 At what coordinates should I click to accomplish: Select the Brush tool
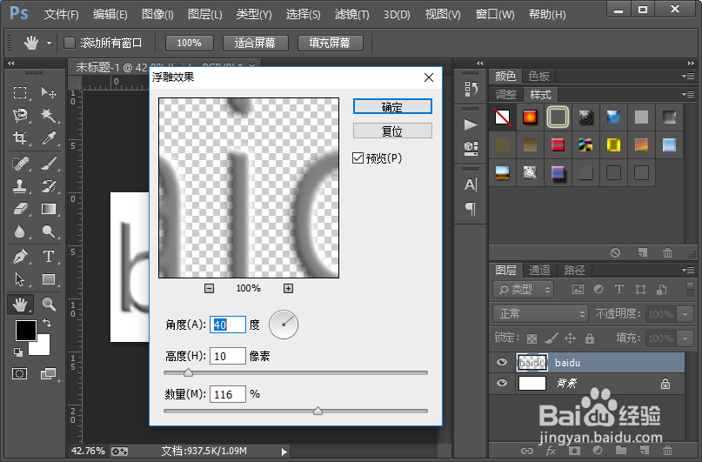(49, 164)
